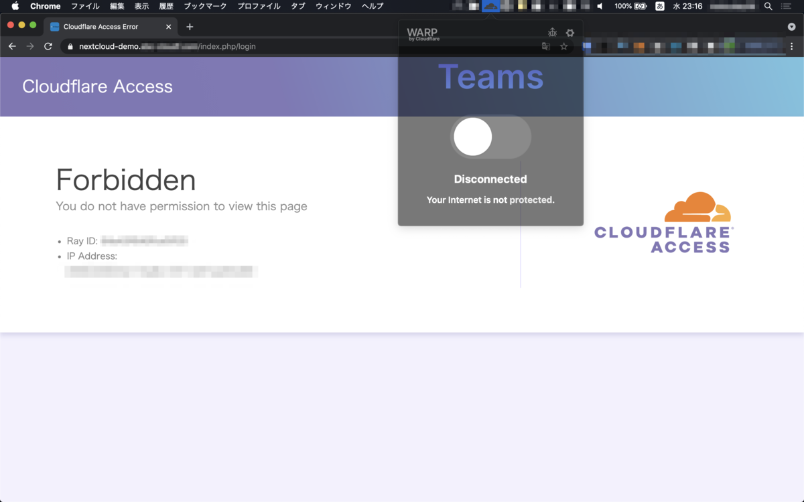Click the Cloudflare Access logo image
Viewport: 804px width, 502px height.
[663, 222]
